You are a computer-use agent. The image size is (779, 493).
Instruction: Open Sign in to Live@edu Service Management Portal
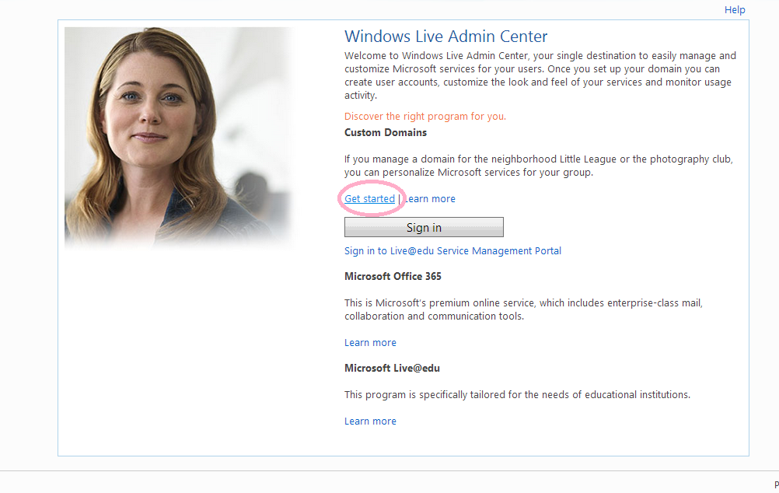tap(452, 251)
